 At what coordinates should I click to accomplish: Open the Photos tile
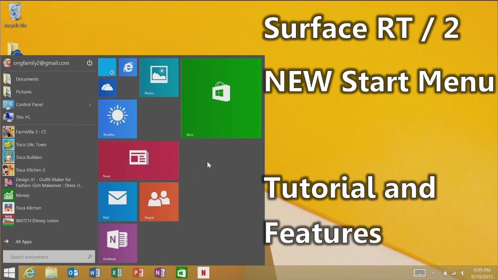[159, 77]
